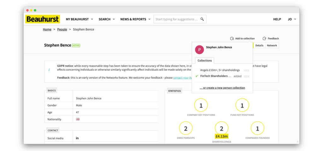The width and height of the screenshot is (323, 151).
Task: Click the Fund Key Positions circle
Action: 242,106
